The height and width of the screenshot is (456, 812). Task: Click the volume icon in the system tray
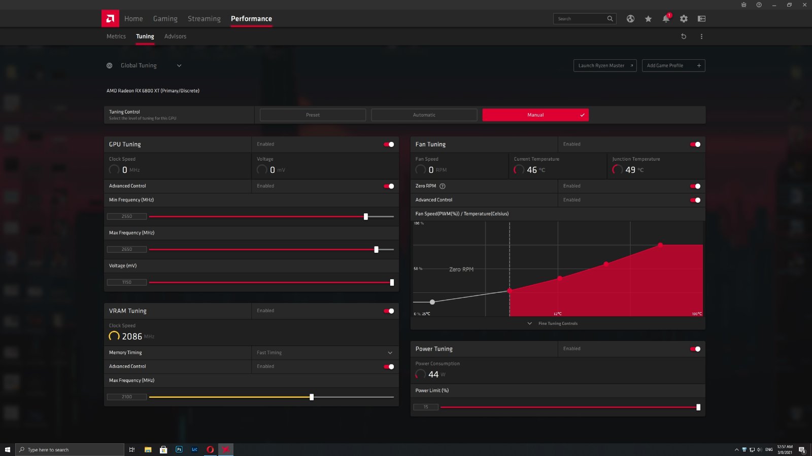(x=759, y=449)
